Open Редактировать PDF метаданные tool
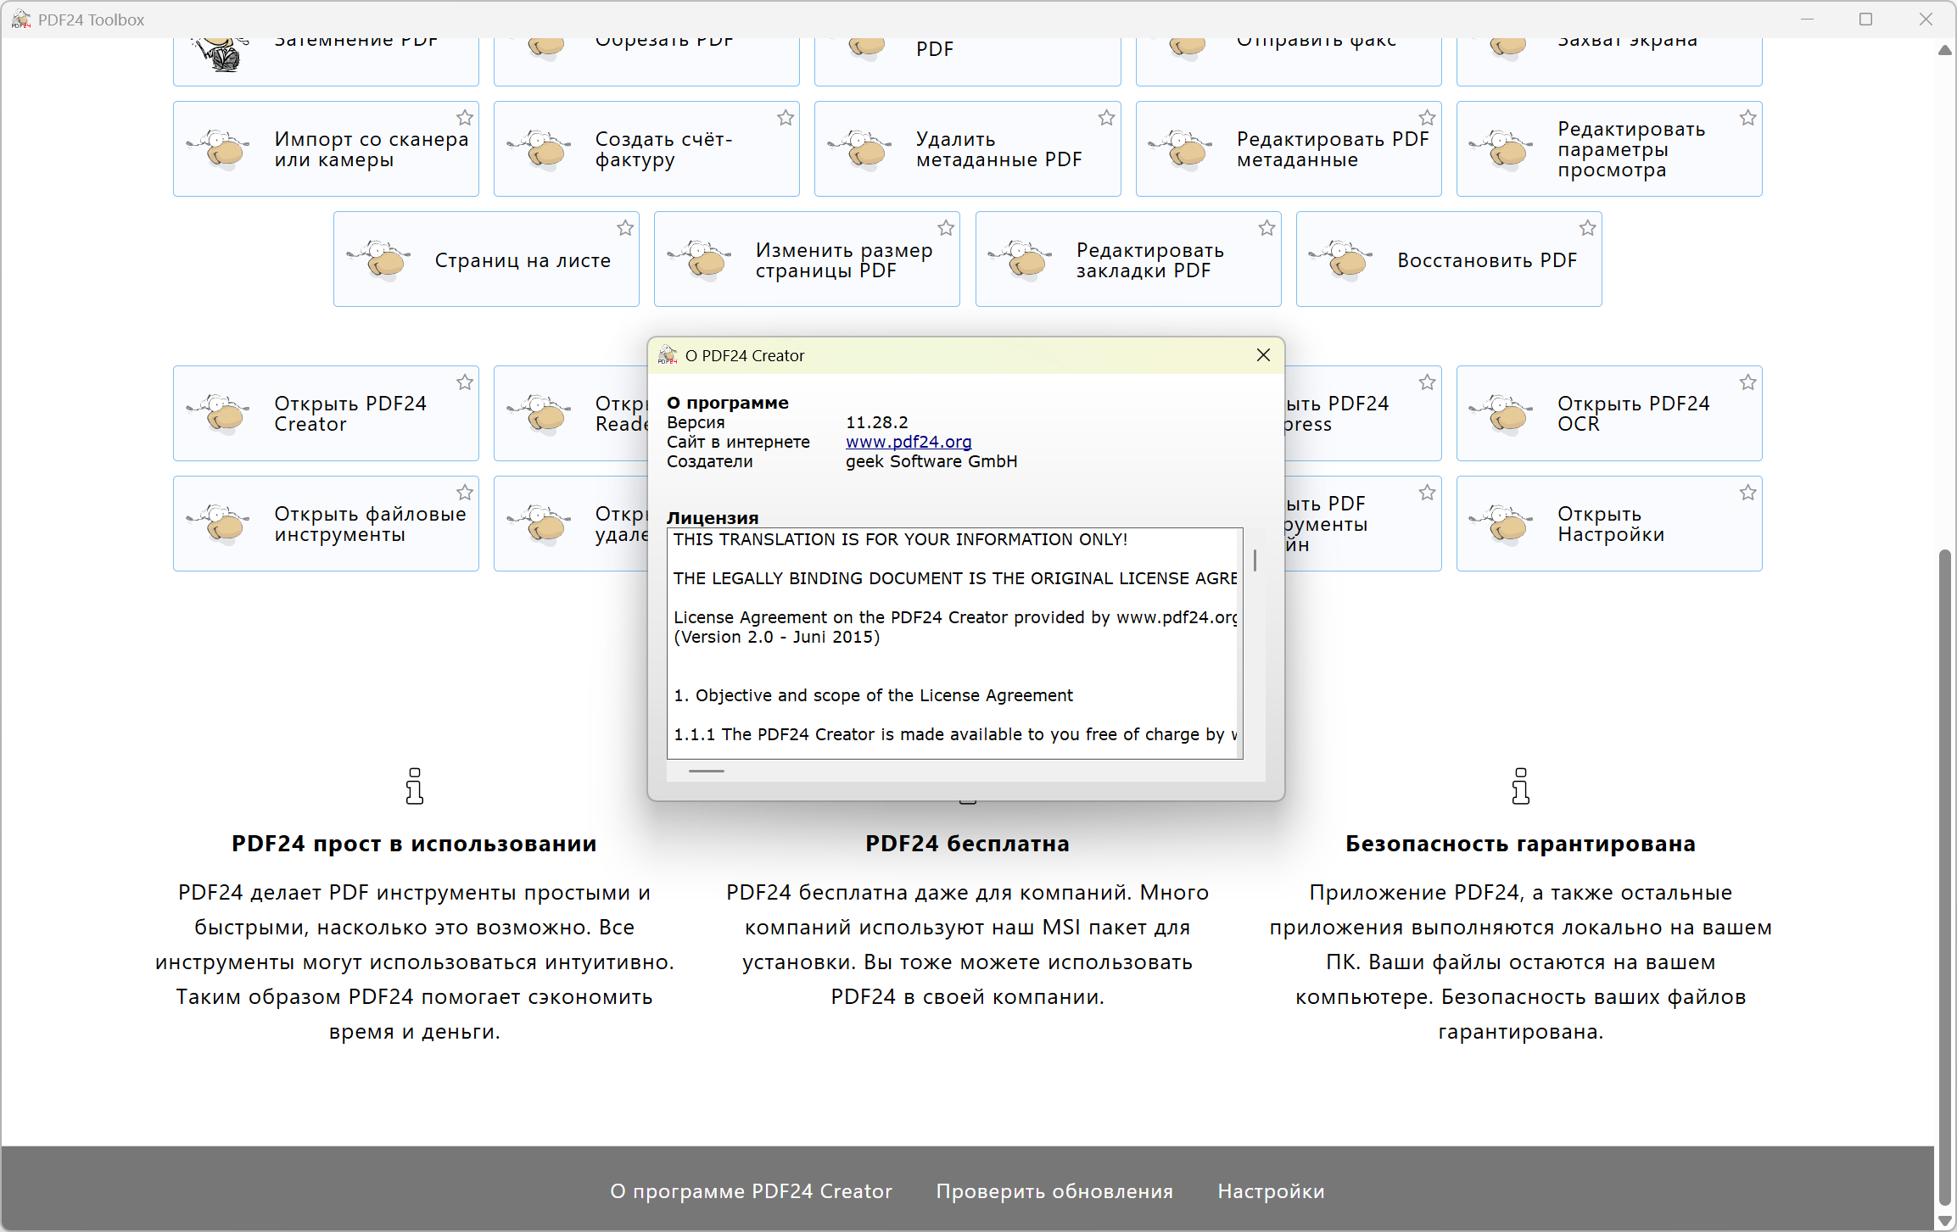This screenshot has height=1232, width=1957. point(1332,149)
